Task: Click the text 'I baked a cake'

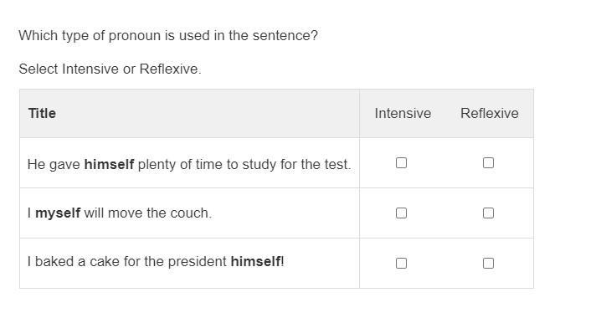Action: tap(70, 262)
